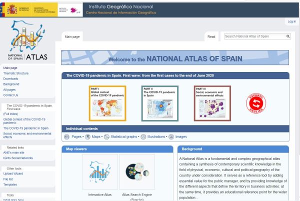Open the Upload Wizard link
300x201 pixels.
pyautogui.click(x=13, y=173)
